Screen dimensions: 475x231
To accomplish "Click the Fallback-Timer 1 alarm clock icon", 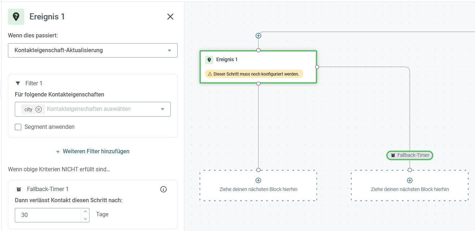I will [19, 189].
